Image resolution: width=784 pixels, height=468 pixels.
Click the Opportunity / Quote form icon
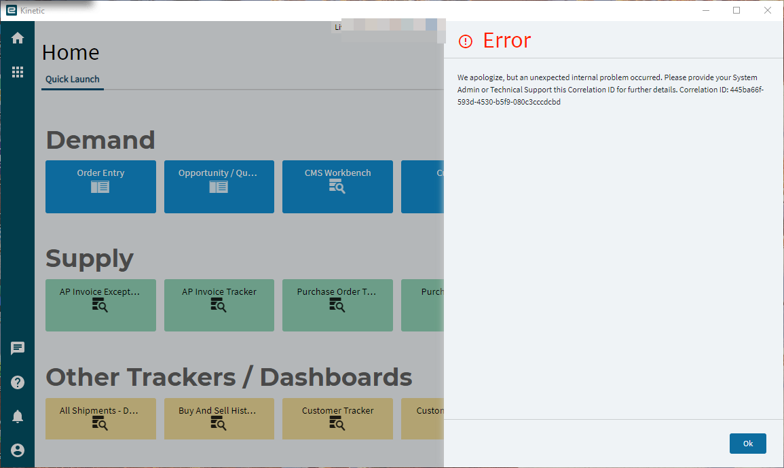219,187
